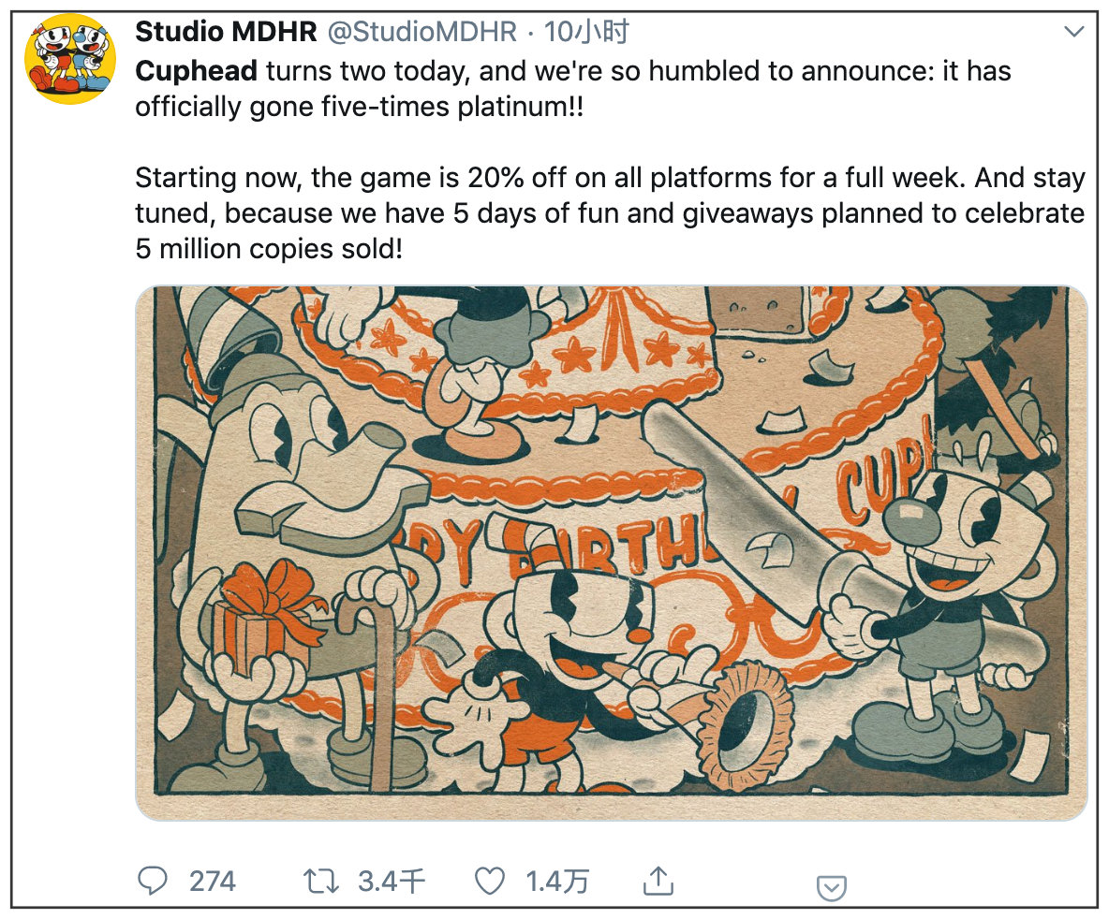The height and width of the screenshot is (919, 1109).
Task: Retweet using the retweet arrows icon
Action: click(x=320, y=882)
